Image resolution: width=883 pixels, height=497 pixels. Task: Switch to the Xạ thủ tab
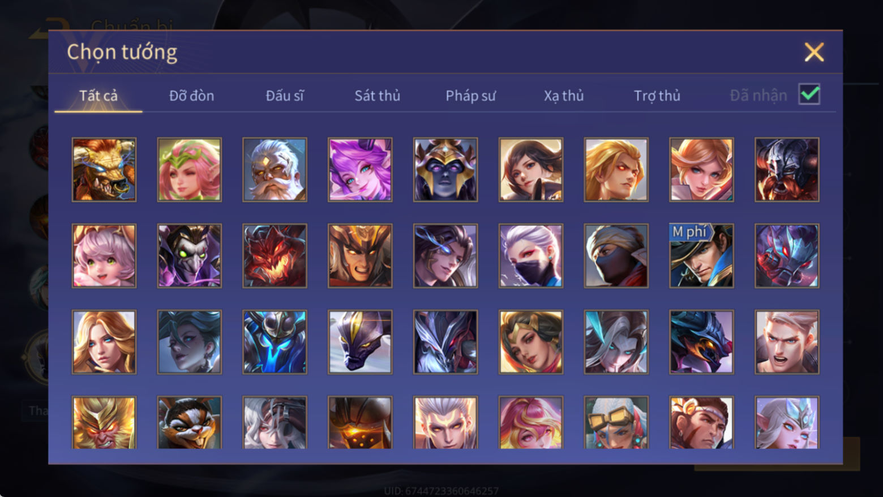[564, 96]
